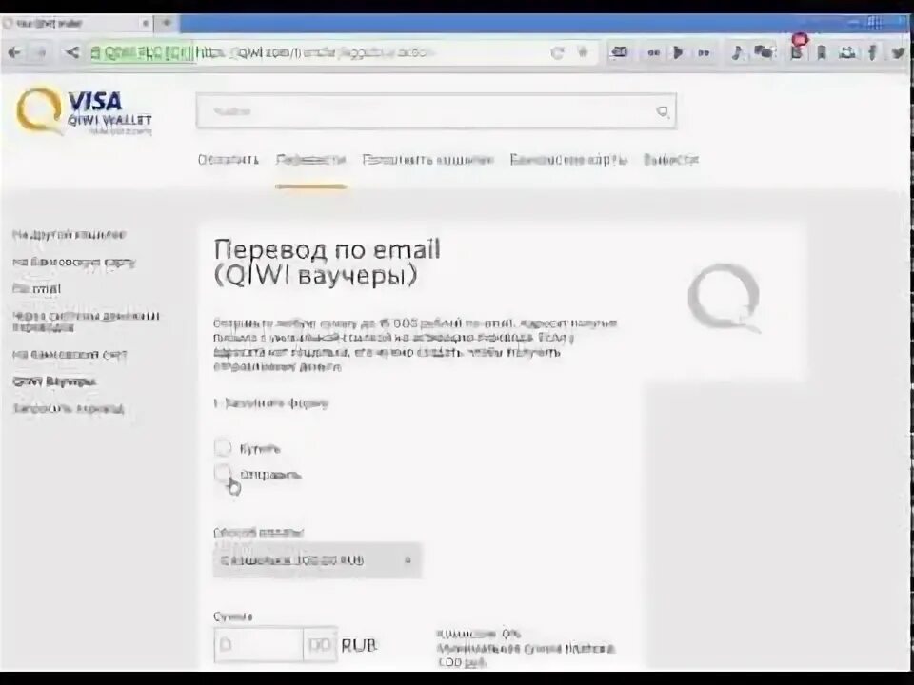Screen dimensions: 914x685
Task: Click the Facebook icon in toolbar
Action: (x=872, y=53)
